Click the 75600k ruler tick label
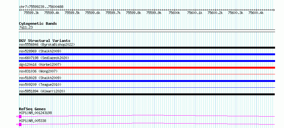This screenshot has width=284, height=128. pos(174,13)
